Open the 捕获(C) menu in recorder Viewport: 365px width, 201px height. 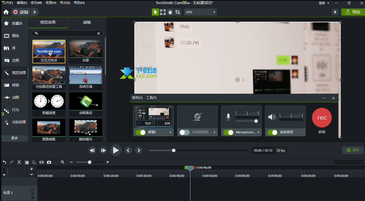137,98
